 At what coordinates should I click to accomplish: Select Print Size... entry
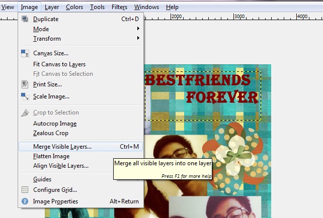80,84
